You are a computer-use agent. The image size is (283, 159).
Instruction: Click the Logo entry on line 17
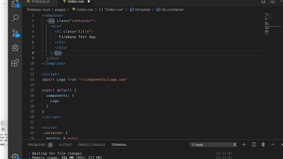point(55,101)
